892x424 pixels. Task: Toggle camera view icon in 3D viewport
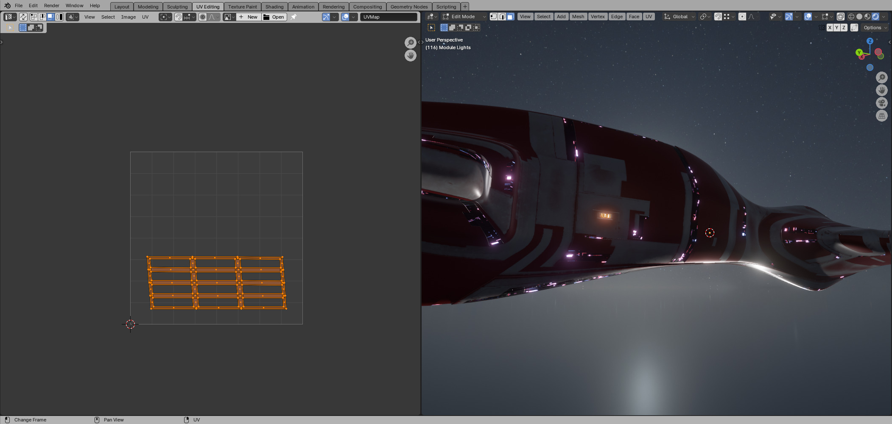pyautogui.click(x=882, y=103)
